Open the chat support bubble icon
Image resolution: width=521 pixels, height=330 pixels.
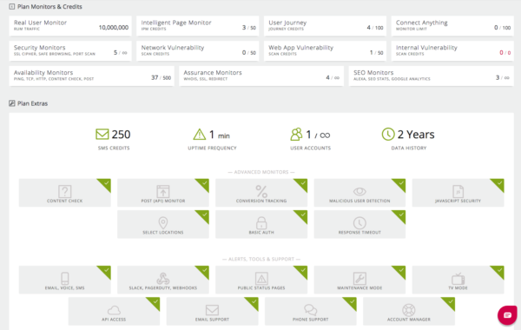pos(507,314)
